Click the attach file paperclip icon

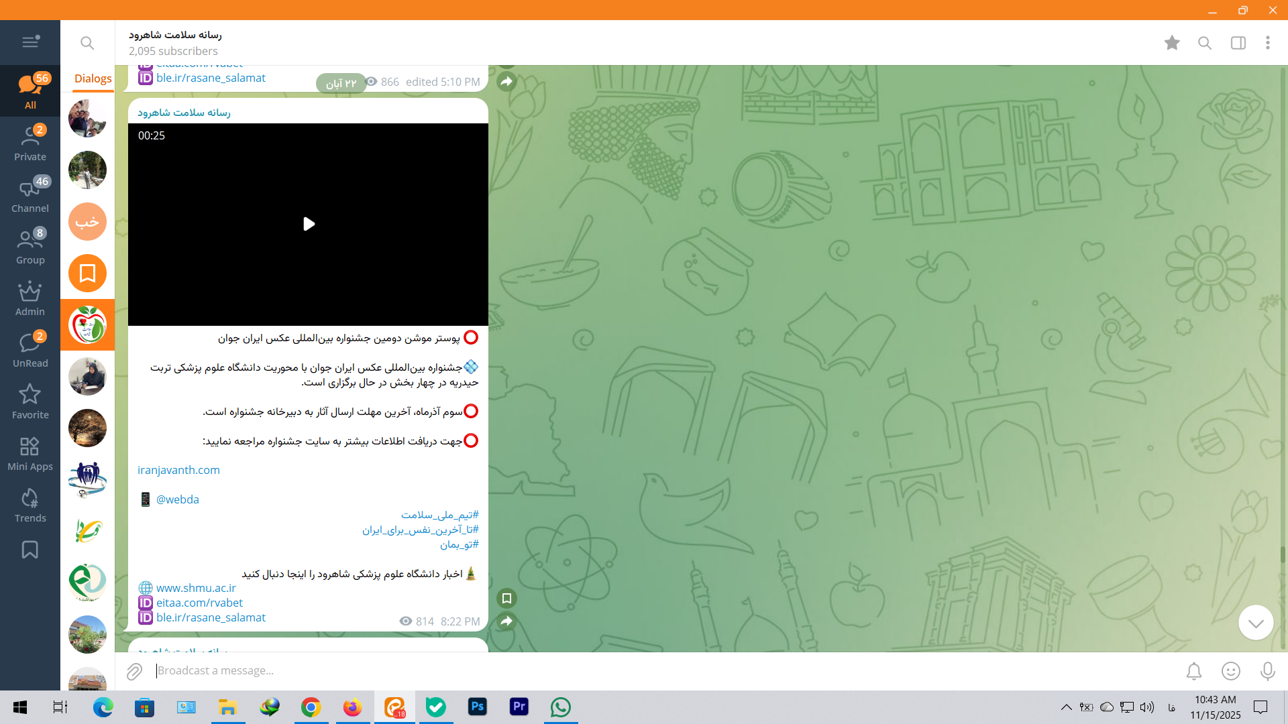pyautogui.click(x=134, y=671)
